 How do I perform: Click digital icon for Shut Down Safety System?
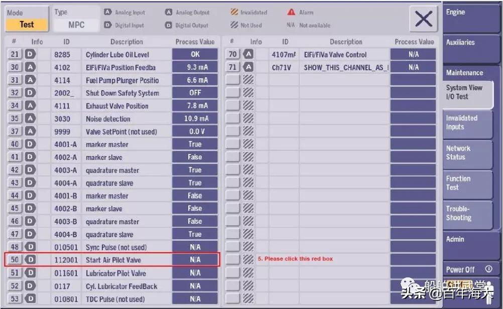coord(31,93)
